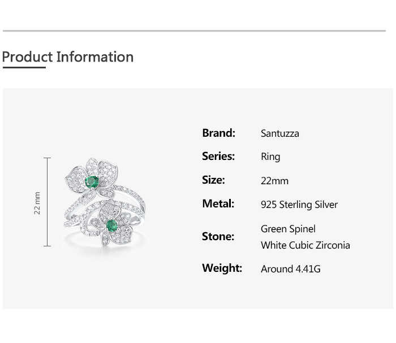The image size is (396, 343).
Task: Select the Ring series value
Action: pos(270,157)
